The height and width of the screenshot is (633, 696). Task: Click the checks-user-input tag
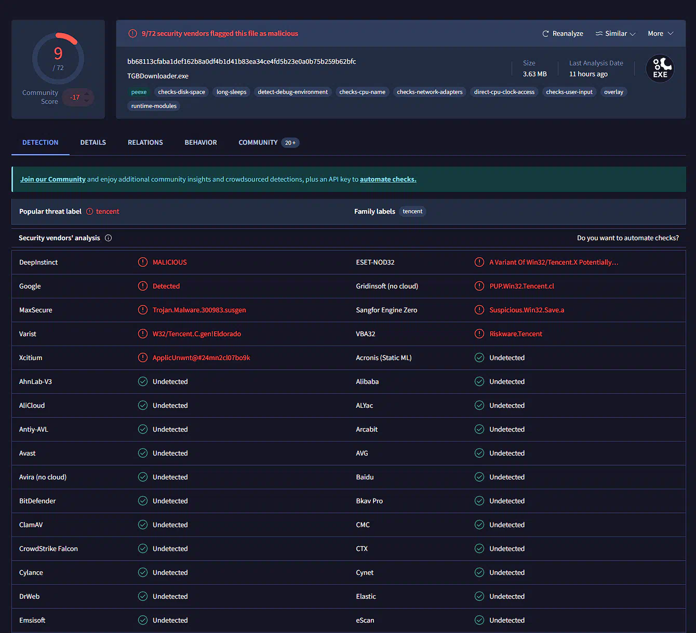click(x=569, y=92)
